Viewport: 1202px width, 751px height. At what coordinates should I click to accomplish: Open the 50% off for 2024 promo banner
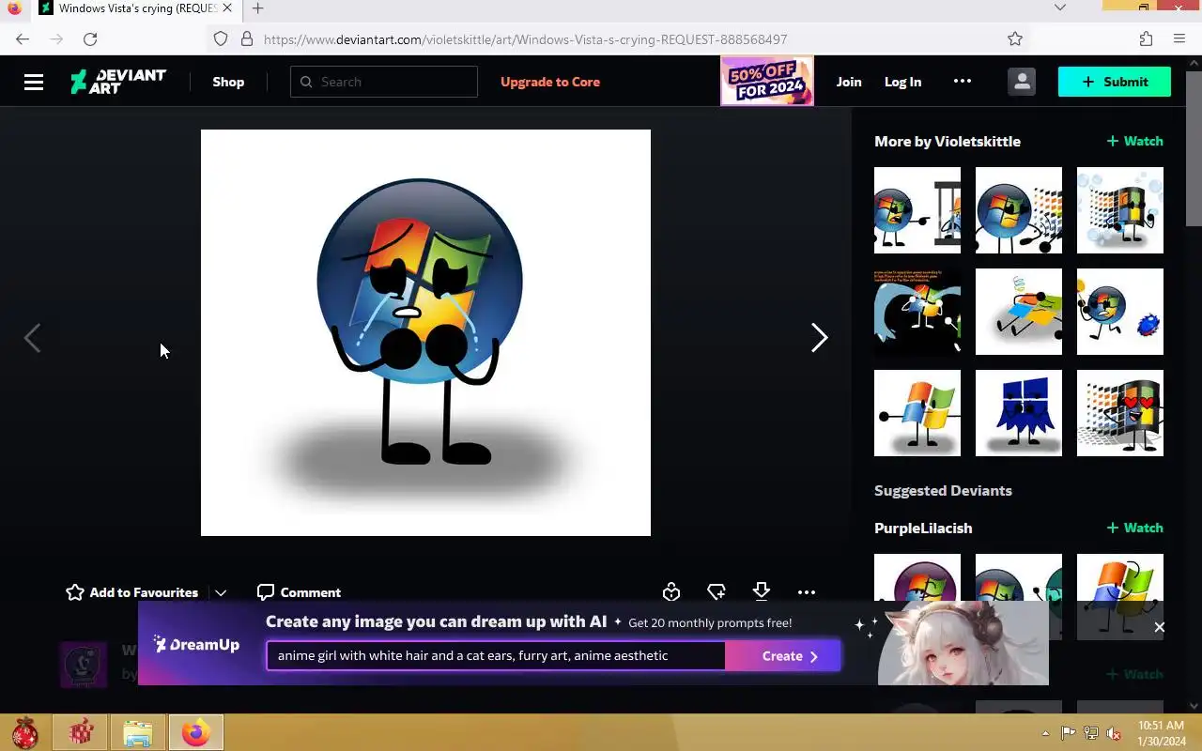pos(767,81)
